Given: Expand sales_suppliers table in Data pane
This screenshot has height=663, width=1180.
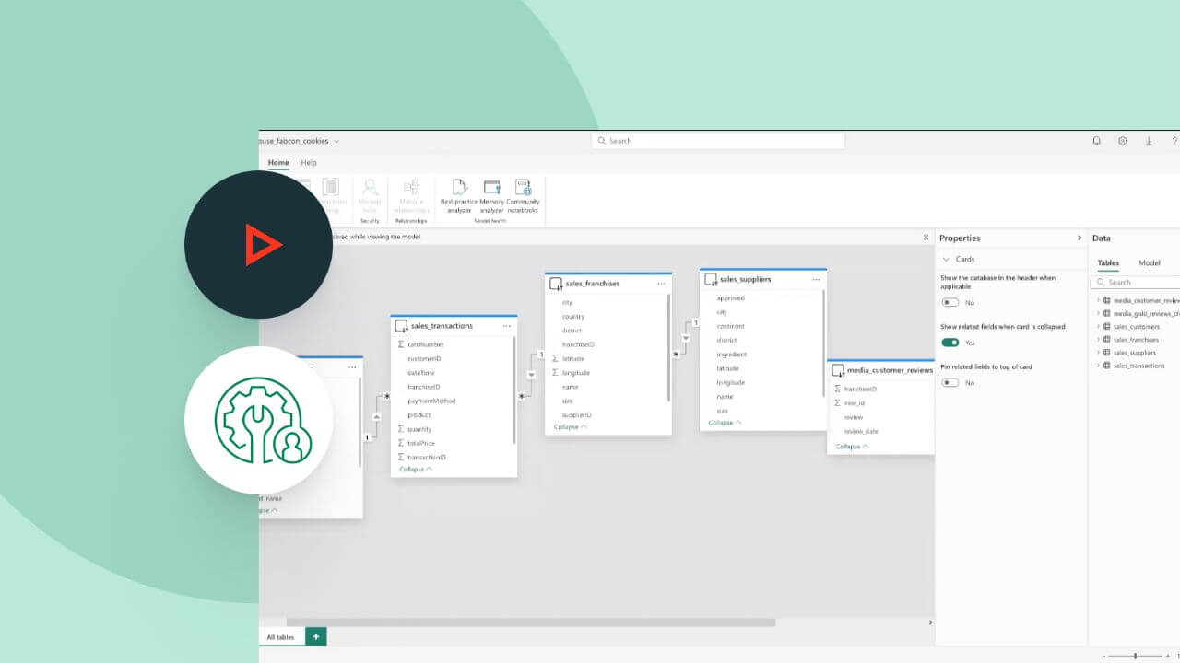Looking at the screenshot, I should tap(1098, 353).
